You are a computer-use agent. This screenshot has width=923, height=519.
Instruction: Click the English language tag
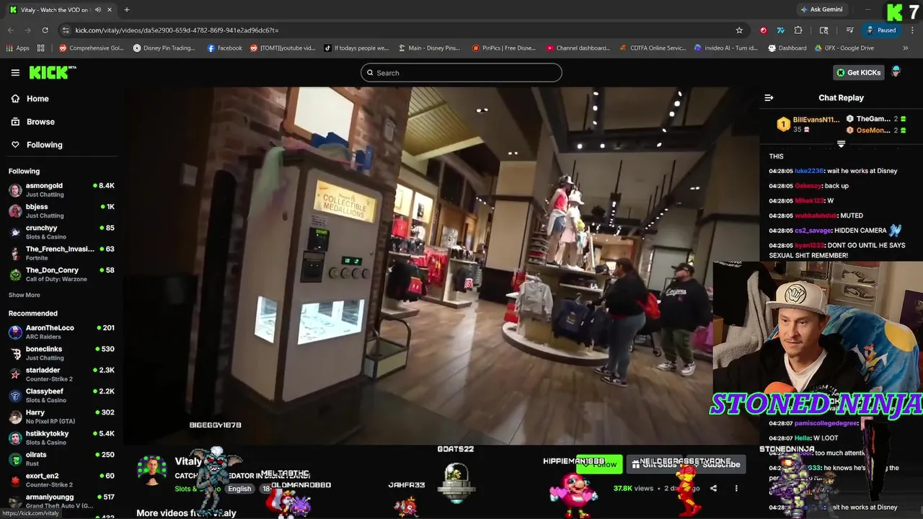coord(239,489)
